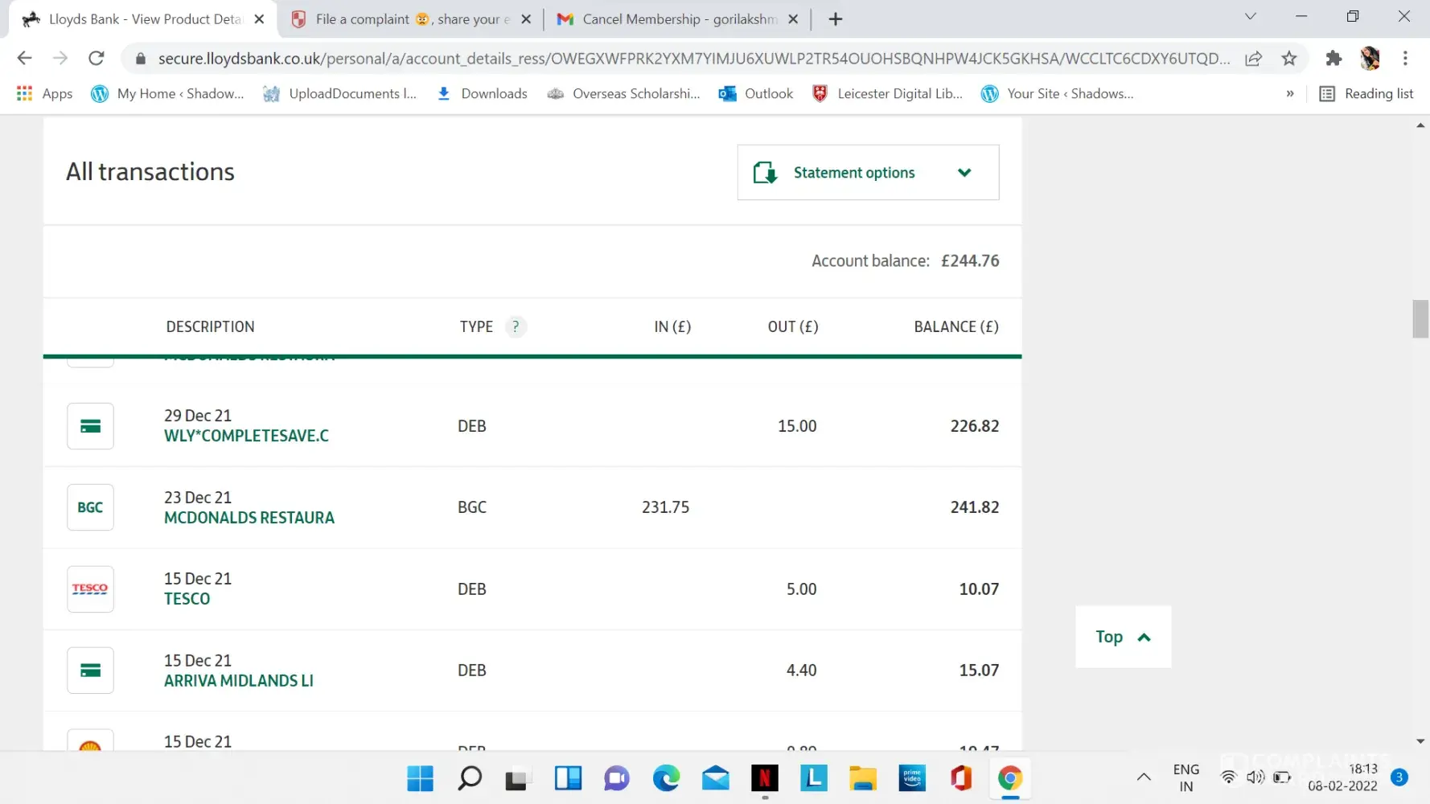The image size is (1430, 804).
Task: Reload the Lloyds Bank page
Action: (97, 58)
